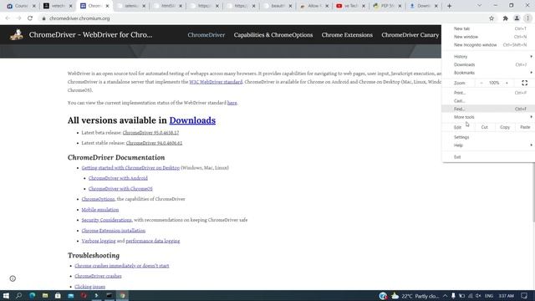Open the Mail app in the taskbar
The image size is (535, 301).
click(70, 295)
